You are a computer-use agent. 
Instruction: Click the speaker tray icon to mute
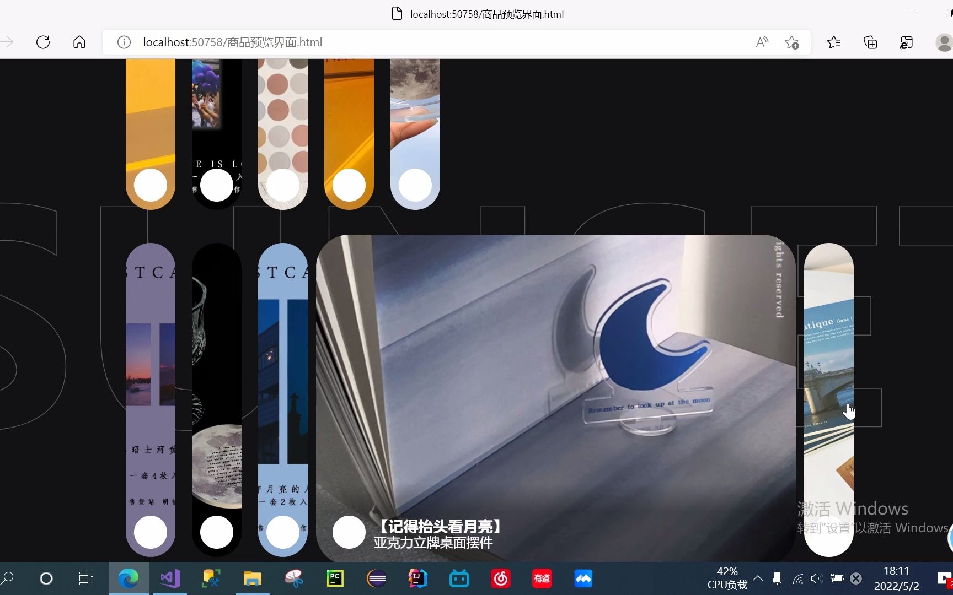tap(817, 578)
